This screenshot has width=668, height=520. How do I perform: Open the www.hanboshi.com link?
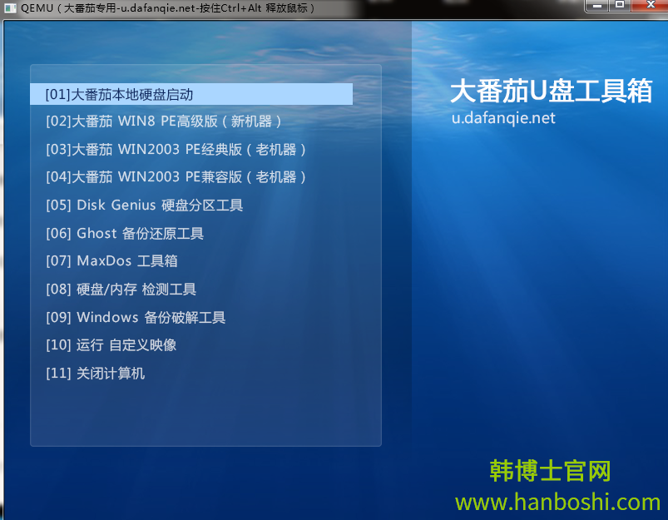pos(557,502)
